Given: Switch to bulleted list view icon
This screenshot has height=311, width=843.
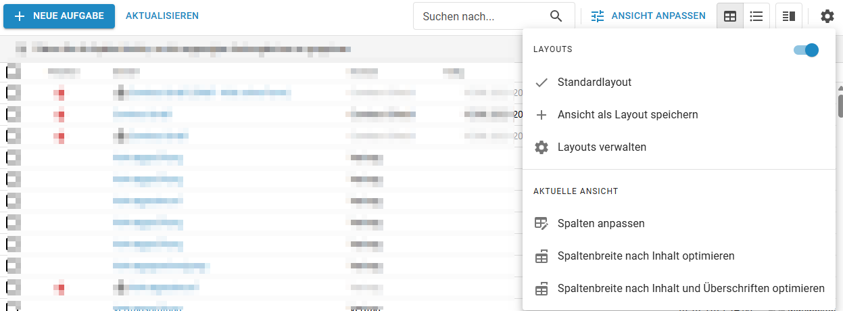Looking at the screenshot, I should (x=756, y=16).
